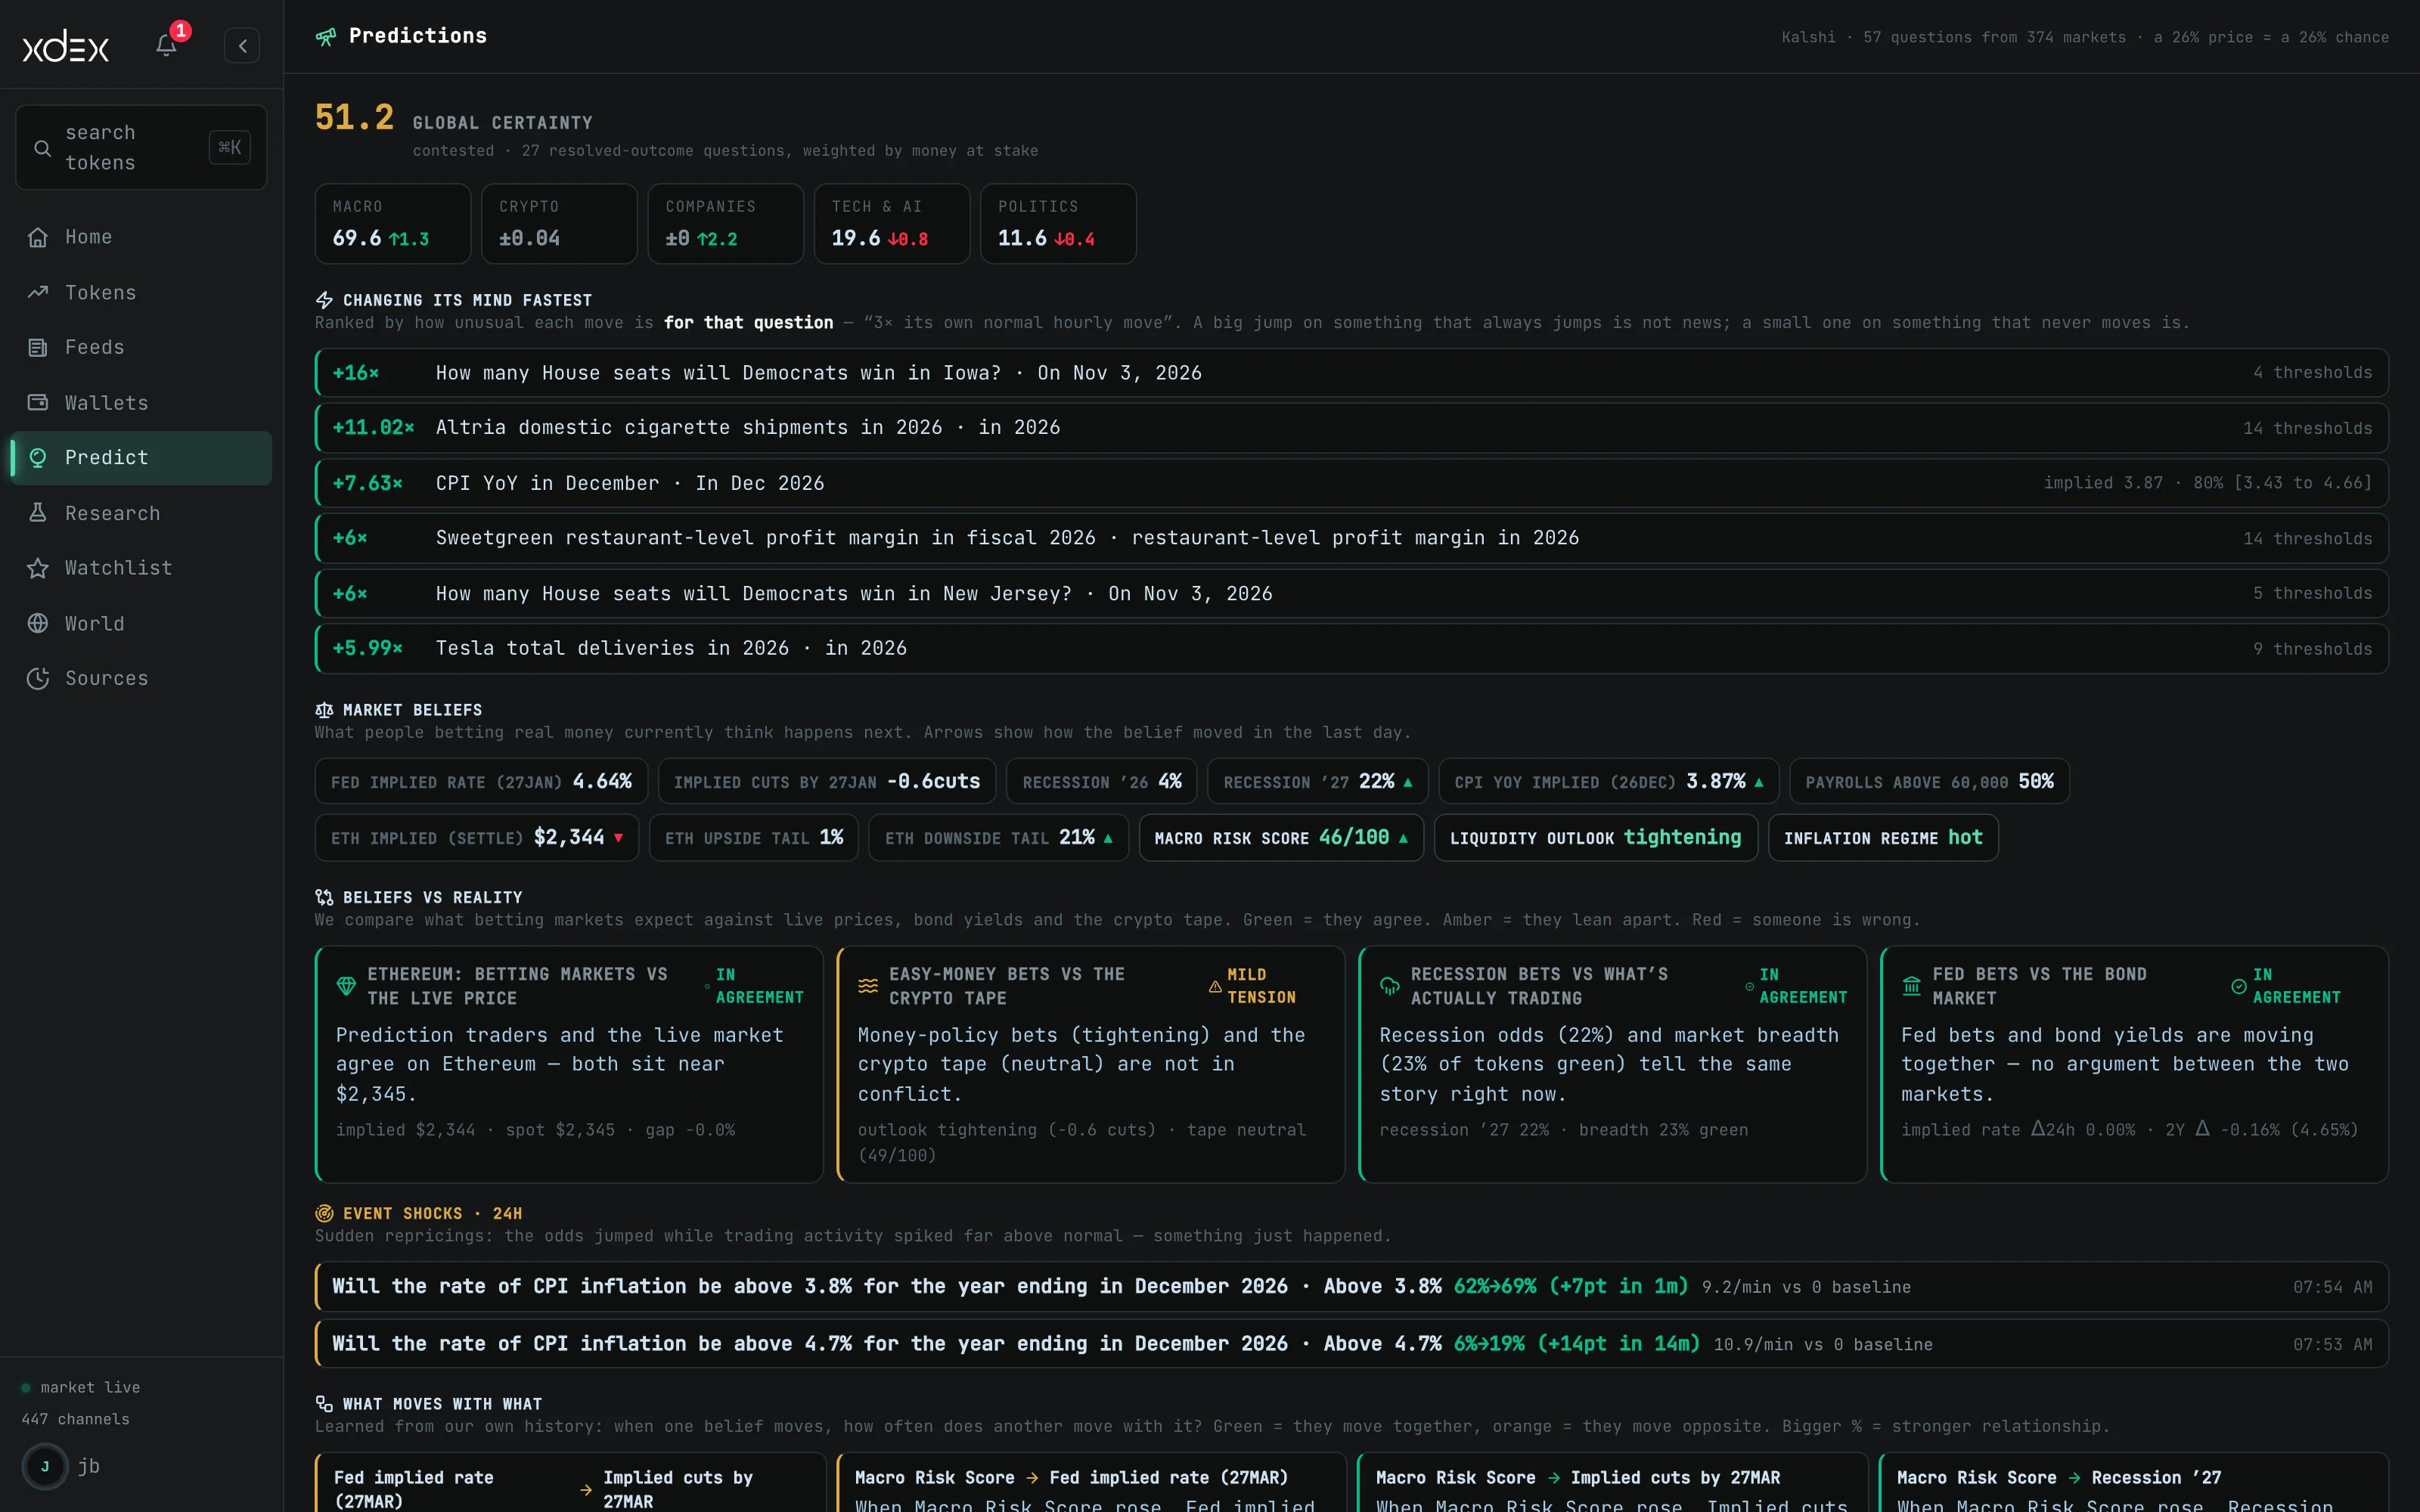Click the xdex logo
The image size is (2420, 1512).
pos(66,46)
